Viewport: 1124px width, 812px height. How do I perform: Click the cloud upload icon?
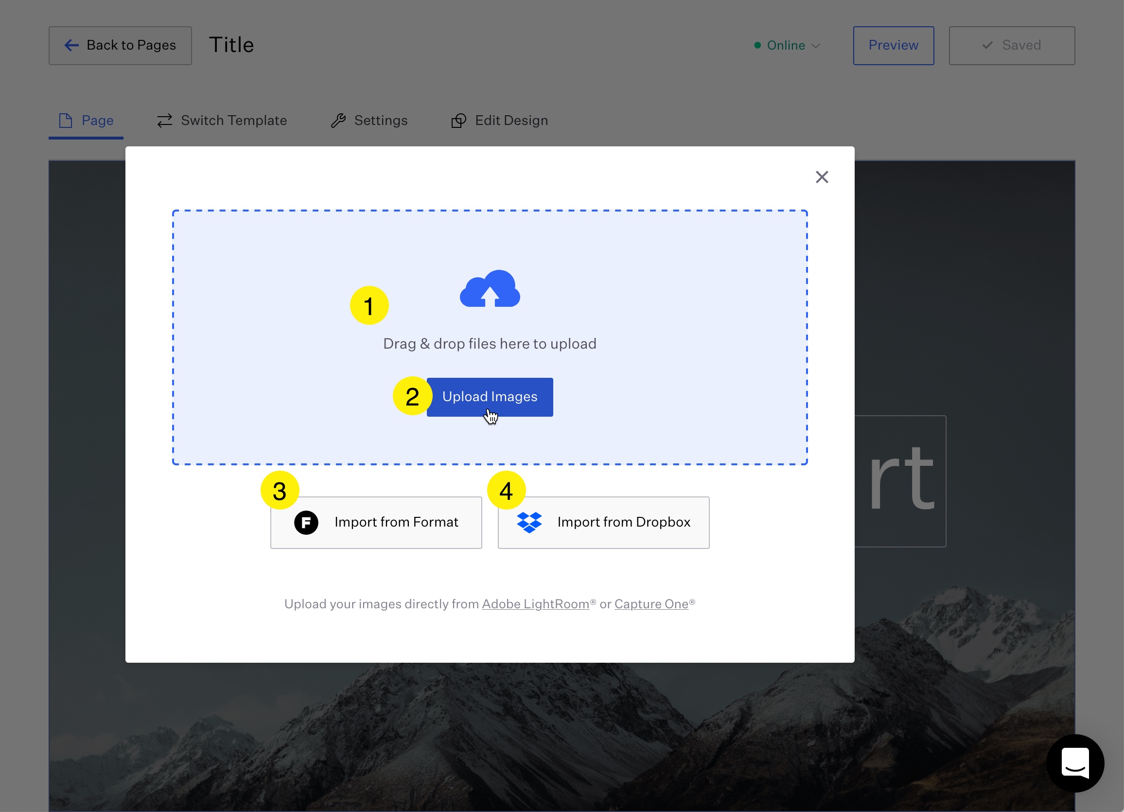coord(490,288)
